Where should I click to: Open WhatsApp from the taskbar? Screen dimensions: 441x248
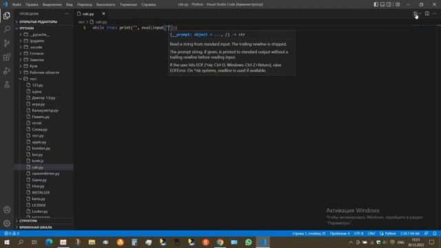(x=248, y=242)
